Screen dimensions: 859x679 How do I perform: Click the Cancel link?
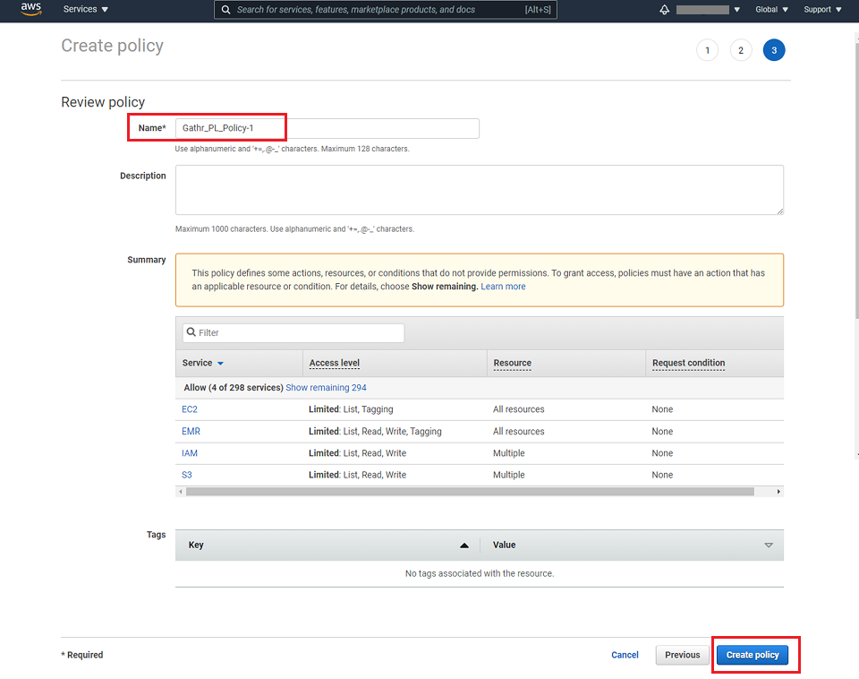(x=625, y=655)
